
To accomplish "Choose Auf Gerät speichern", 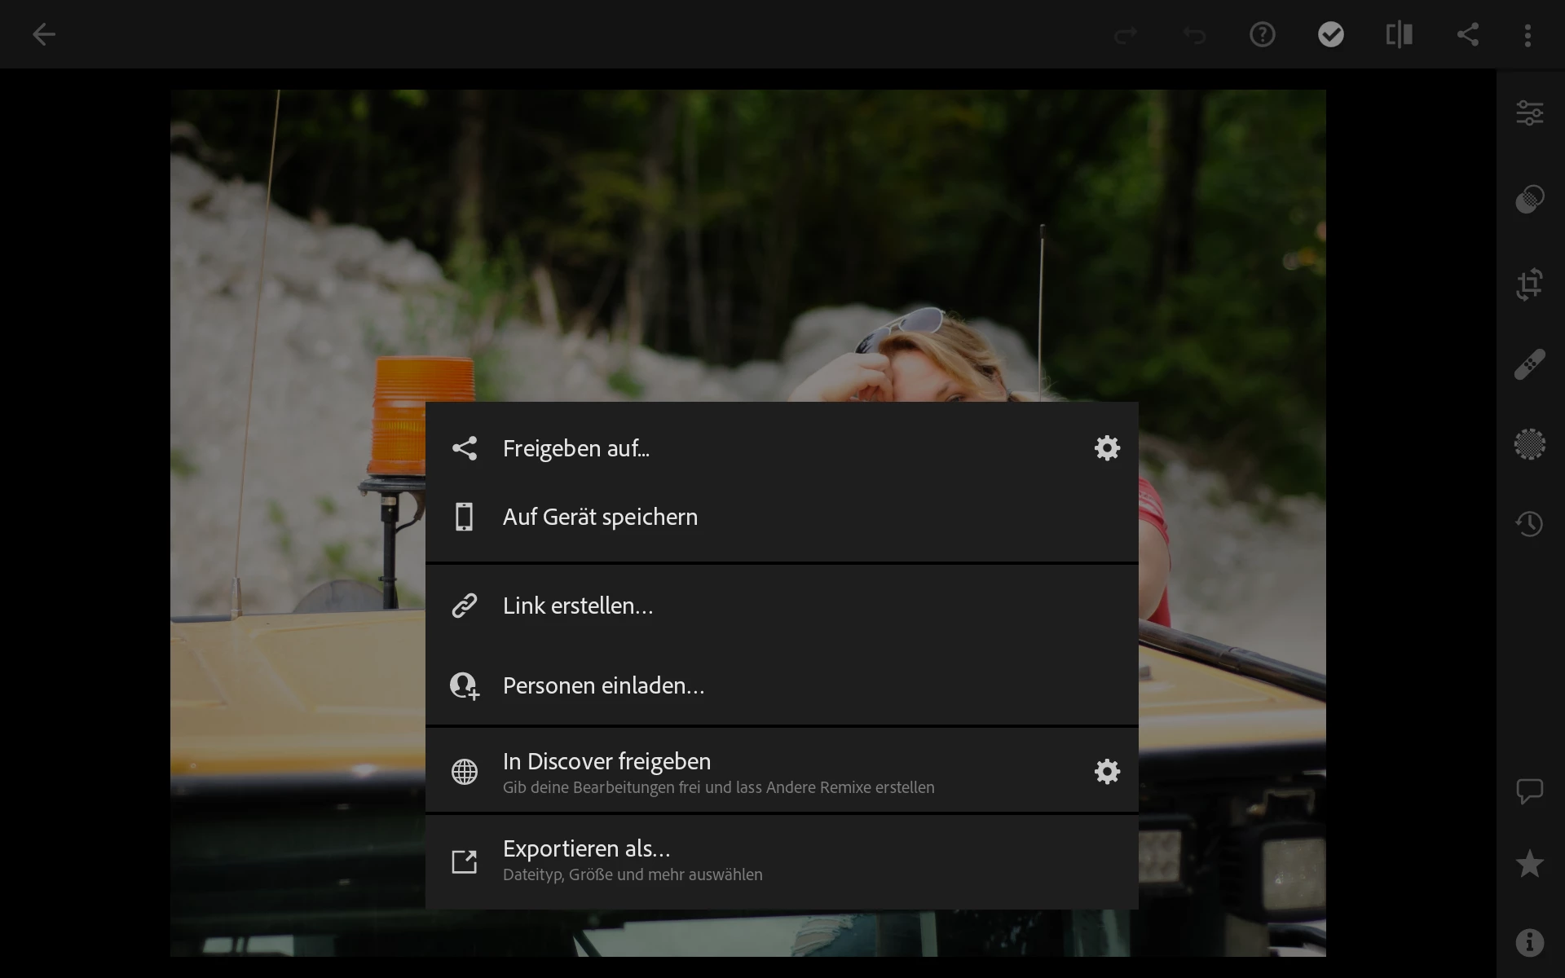I will [x=600, y=517].
